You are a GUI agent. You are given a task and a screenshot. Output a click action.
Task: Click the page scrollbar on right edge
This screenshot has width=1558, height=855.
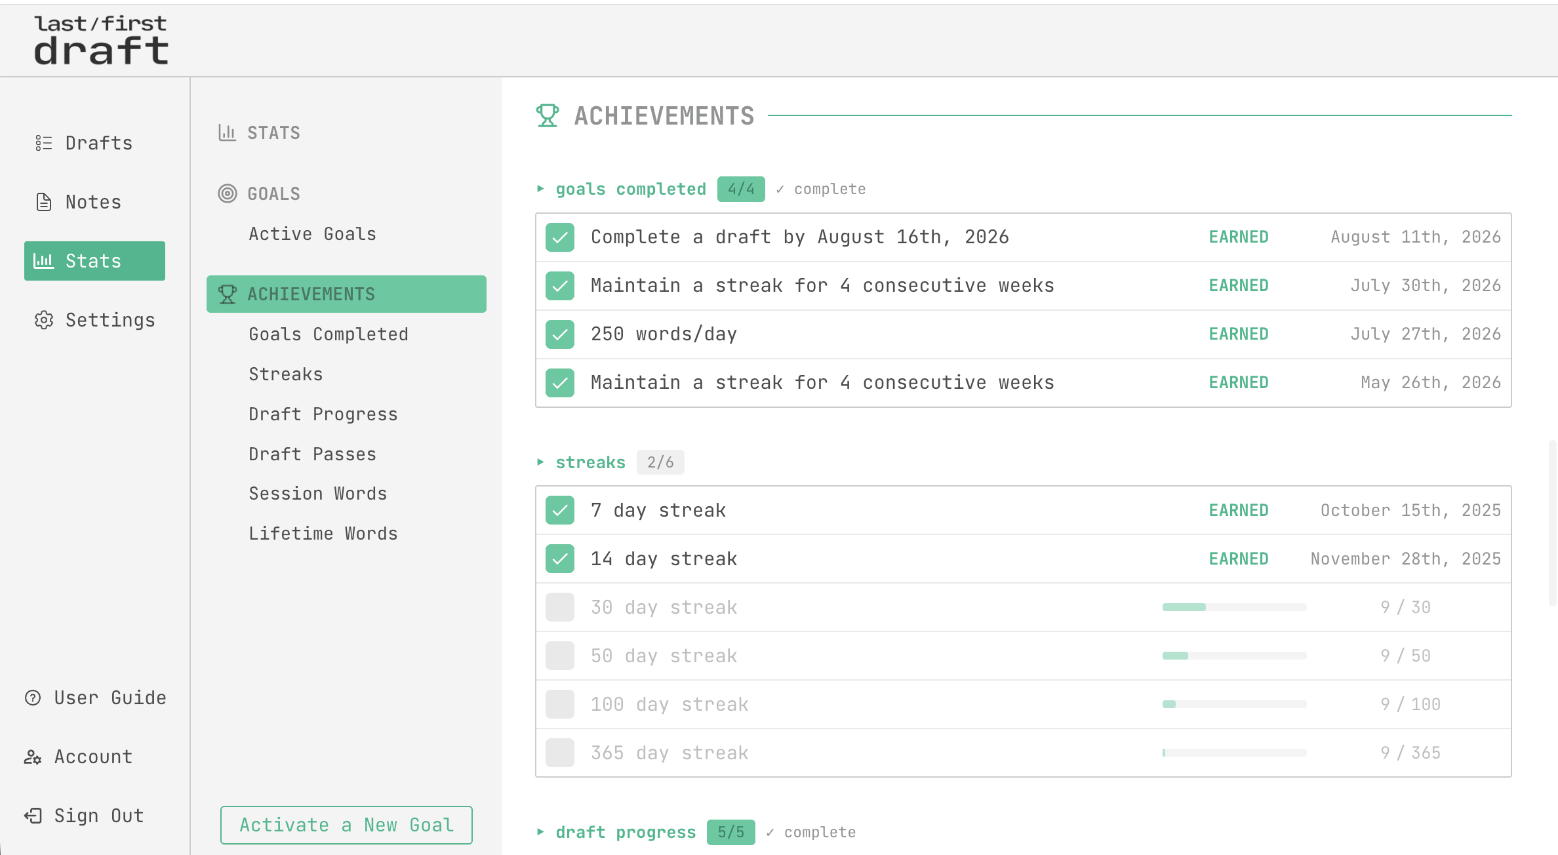(x=1551, y=523)
